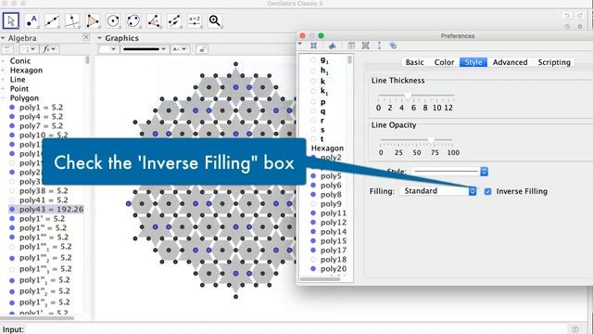Click the Algebra view horizontal scrollbar
This screenshot has height=334, width=593.
tap(37, 318)
